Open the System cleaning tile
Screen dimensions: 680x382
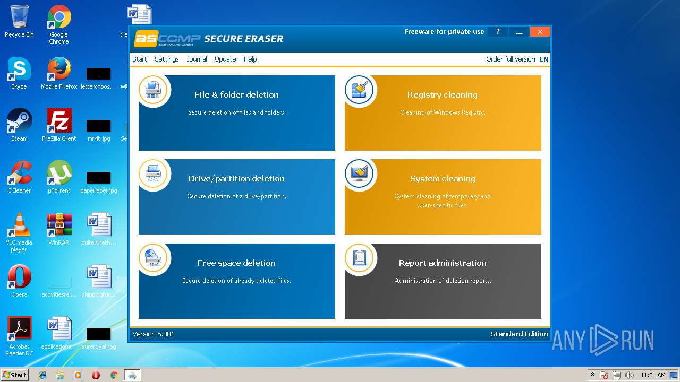443,197
